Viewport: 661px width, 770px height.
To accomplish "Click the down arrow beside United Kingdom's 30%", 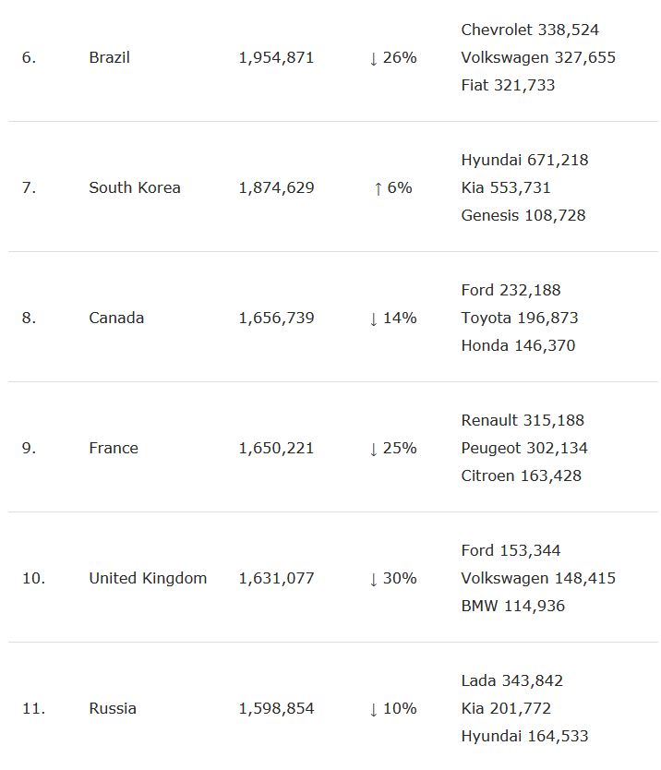I will click(373, 579).
